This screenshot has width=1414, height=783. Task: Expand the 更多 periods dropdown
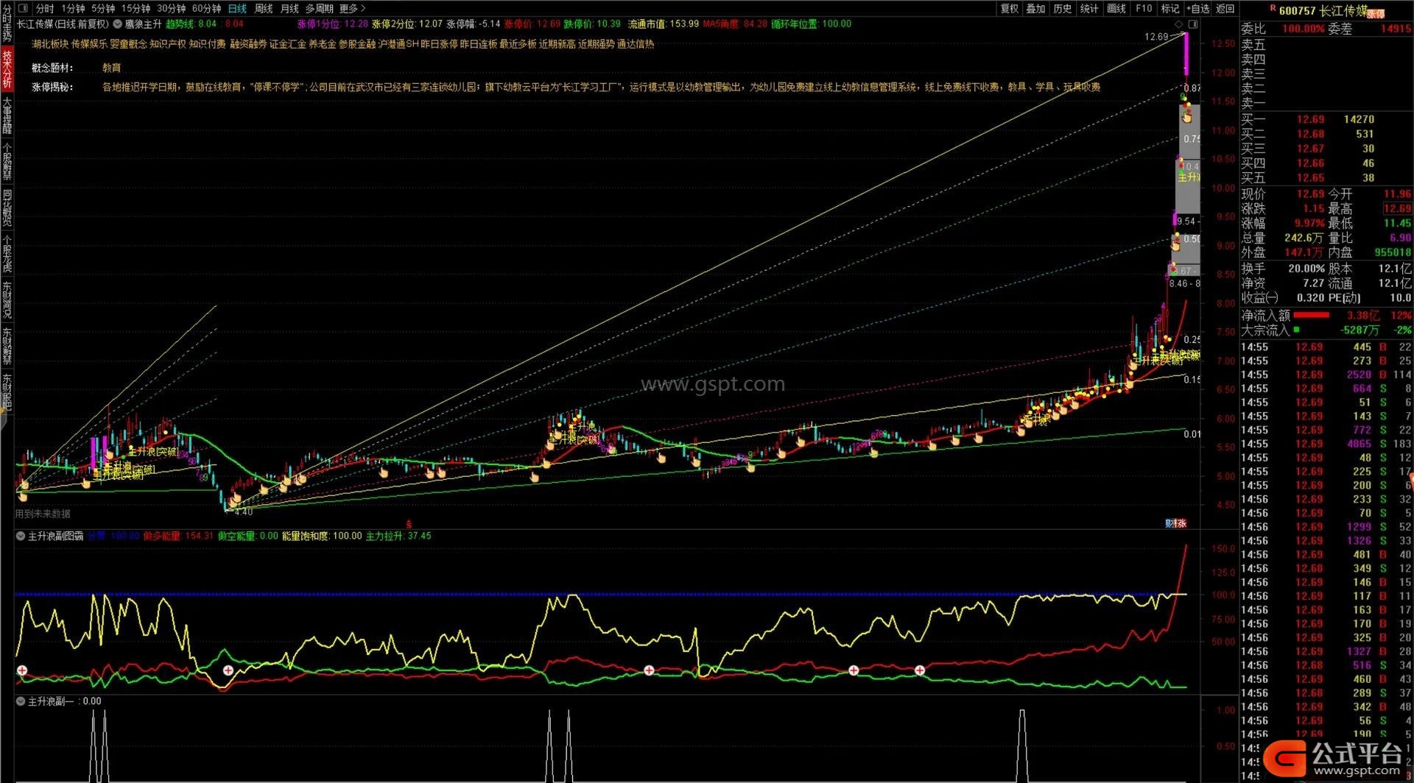[x=352, y=8]
